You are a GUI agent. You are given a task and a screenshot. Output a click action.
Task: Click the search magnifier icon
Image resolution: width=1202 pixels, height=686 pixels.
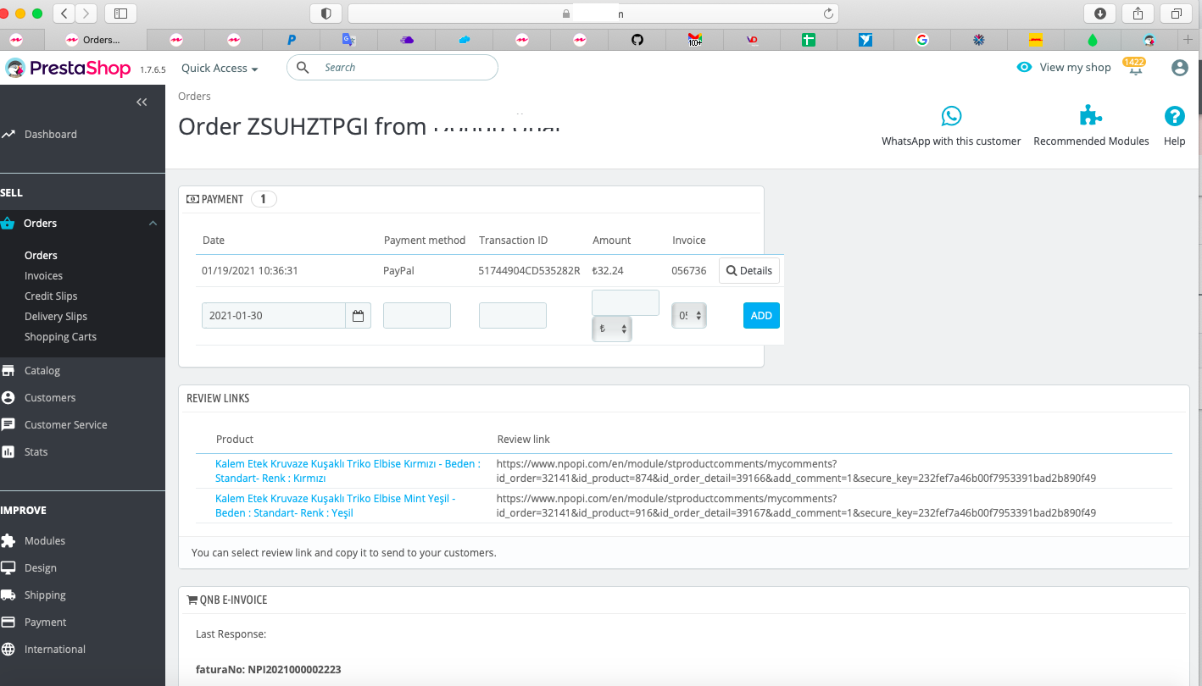[303, 68]
